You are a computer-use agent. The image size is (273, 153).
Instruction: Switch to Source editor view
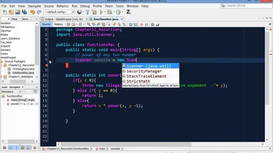point(46,24)
